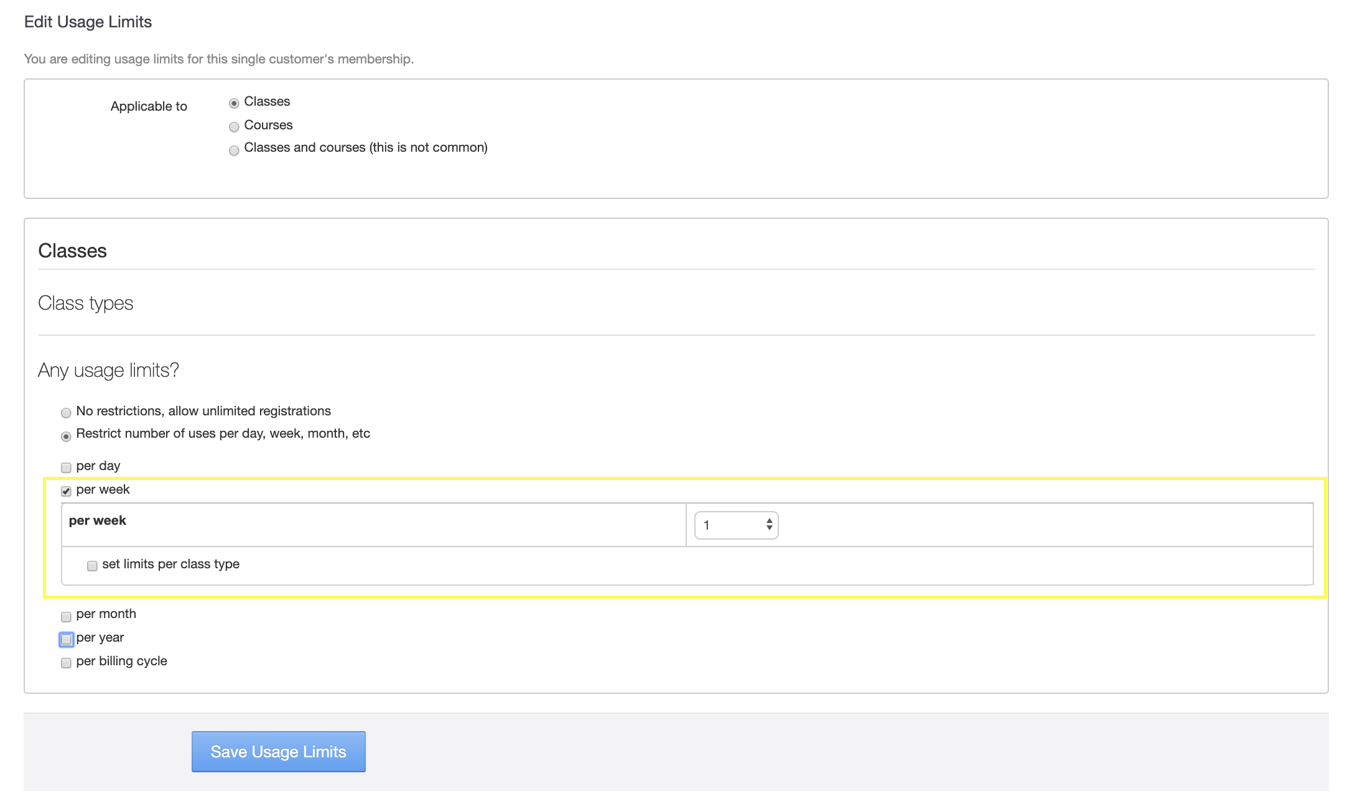Toggle set limits per class type
1365x812 pixels.
pyautogui.click(x=92, y=566)
